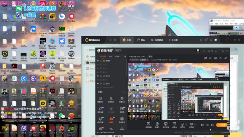The width and height of the screenshot is (244, 137).
Task: Toggle visibility of 文本 2 layer
Action: (x=98, y=76)
